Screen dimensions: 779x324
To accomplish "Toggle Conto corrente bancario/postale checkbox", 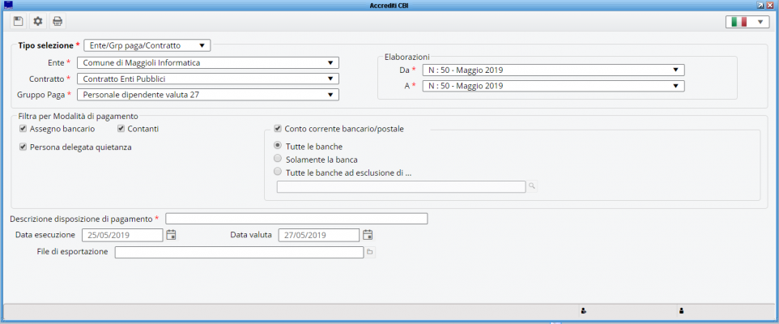I will pyautogui.click(x=278, y=129).
